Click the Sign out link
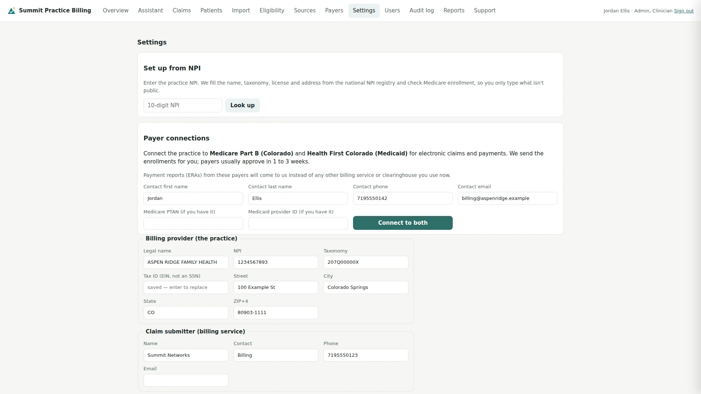Image resolution: width=701 pixels, height=394 pixels. click(683, 11)
